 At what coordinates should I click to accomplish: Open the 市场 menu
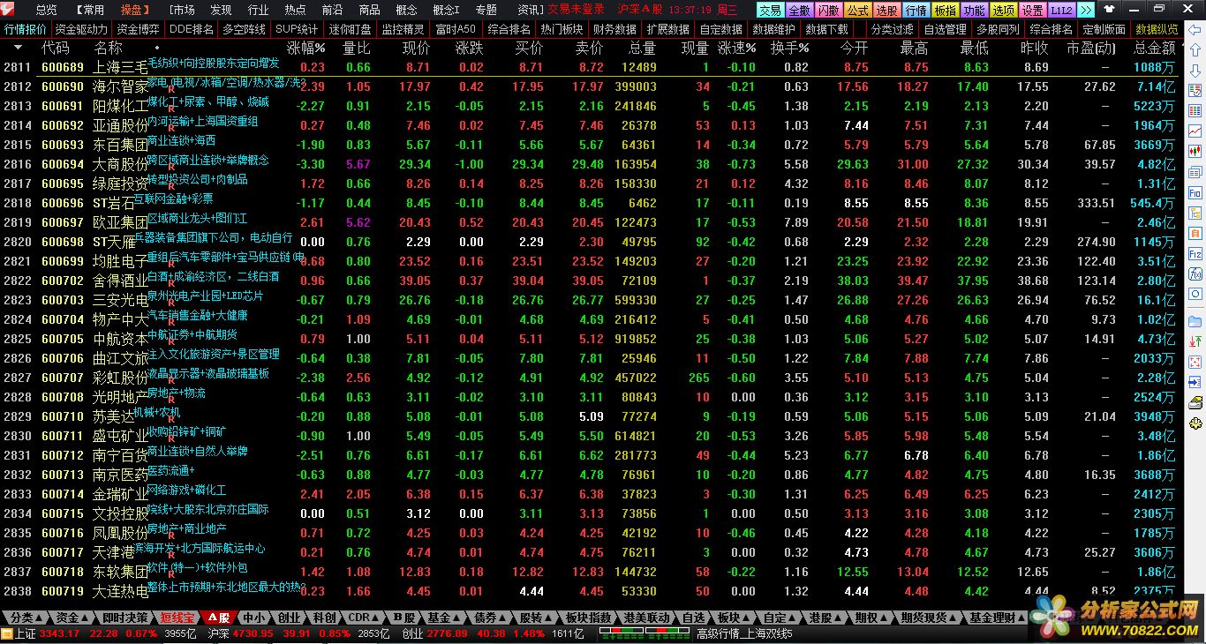(x=181, y=10)
